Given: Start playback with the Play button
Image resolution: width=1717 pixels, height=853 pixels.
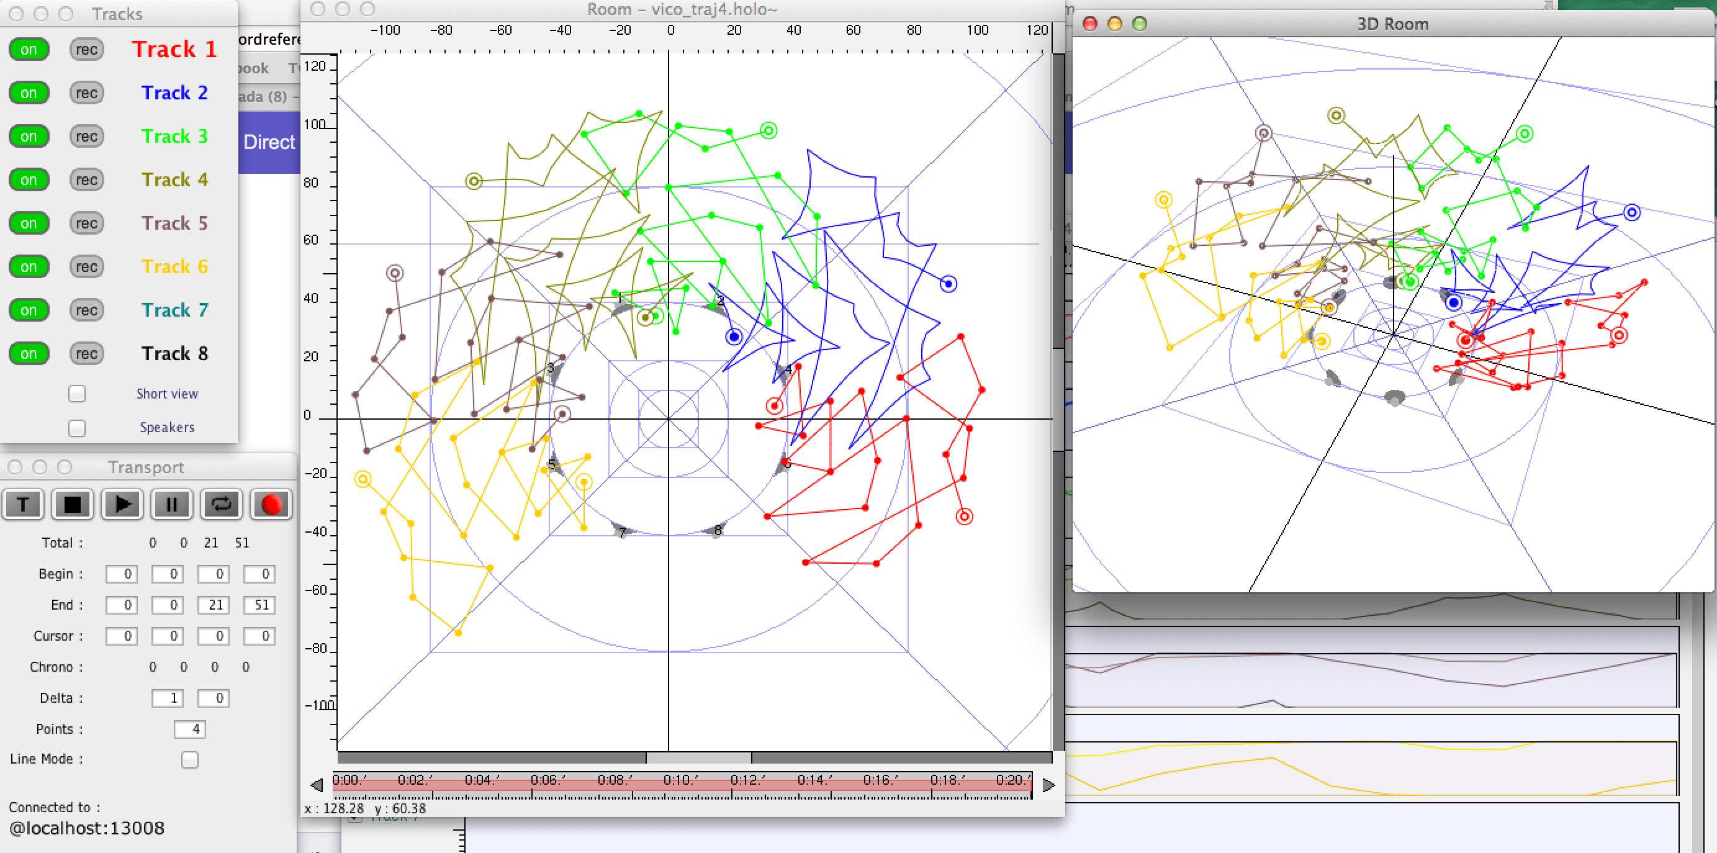Looking at the screenshot, I should point(122,505).
